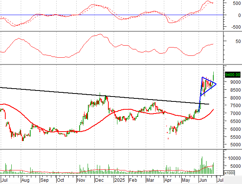Click the 7500 price axis value
This screenshot has height=184, width=242.
(235, 106)
